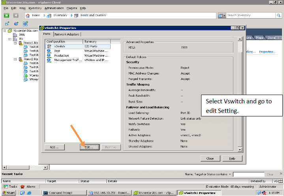Click the kts datacenter icon
The width and height of the screenshot is (284, 196).
[15, 39]
